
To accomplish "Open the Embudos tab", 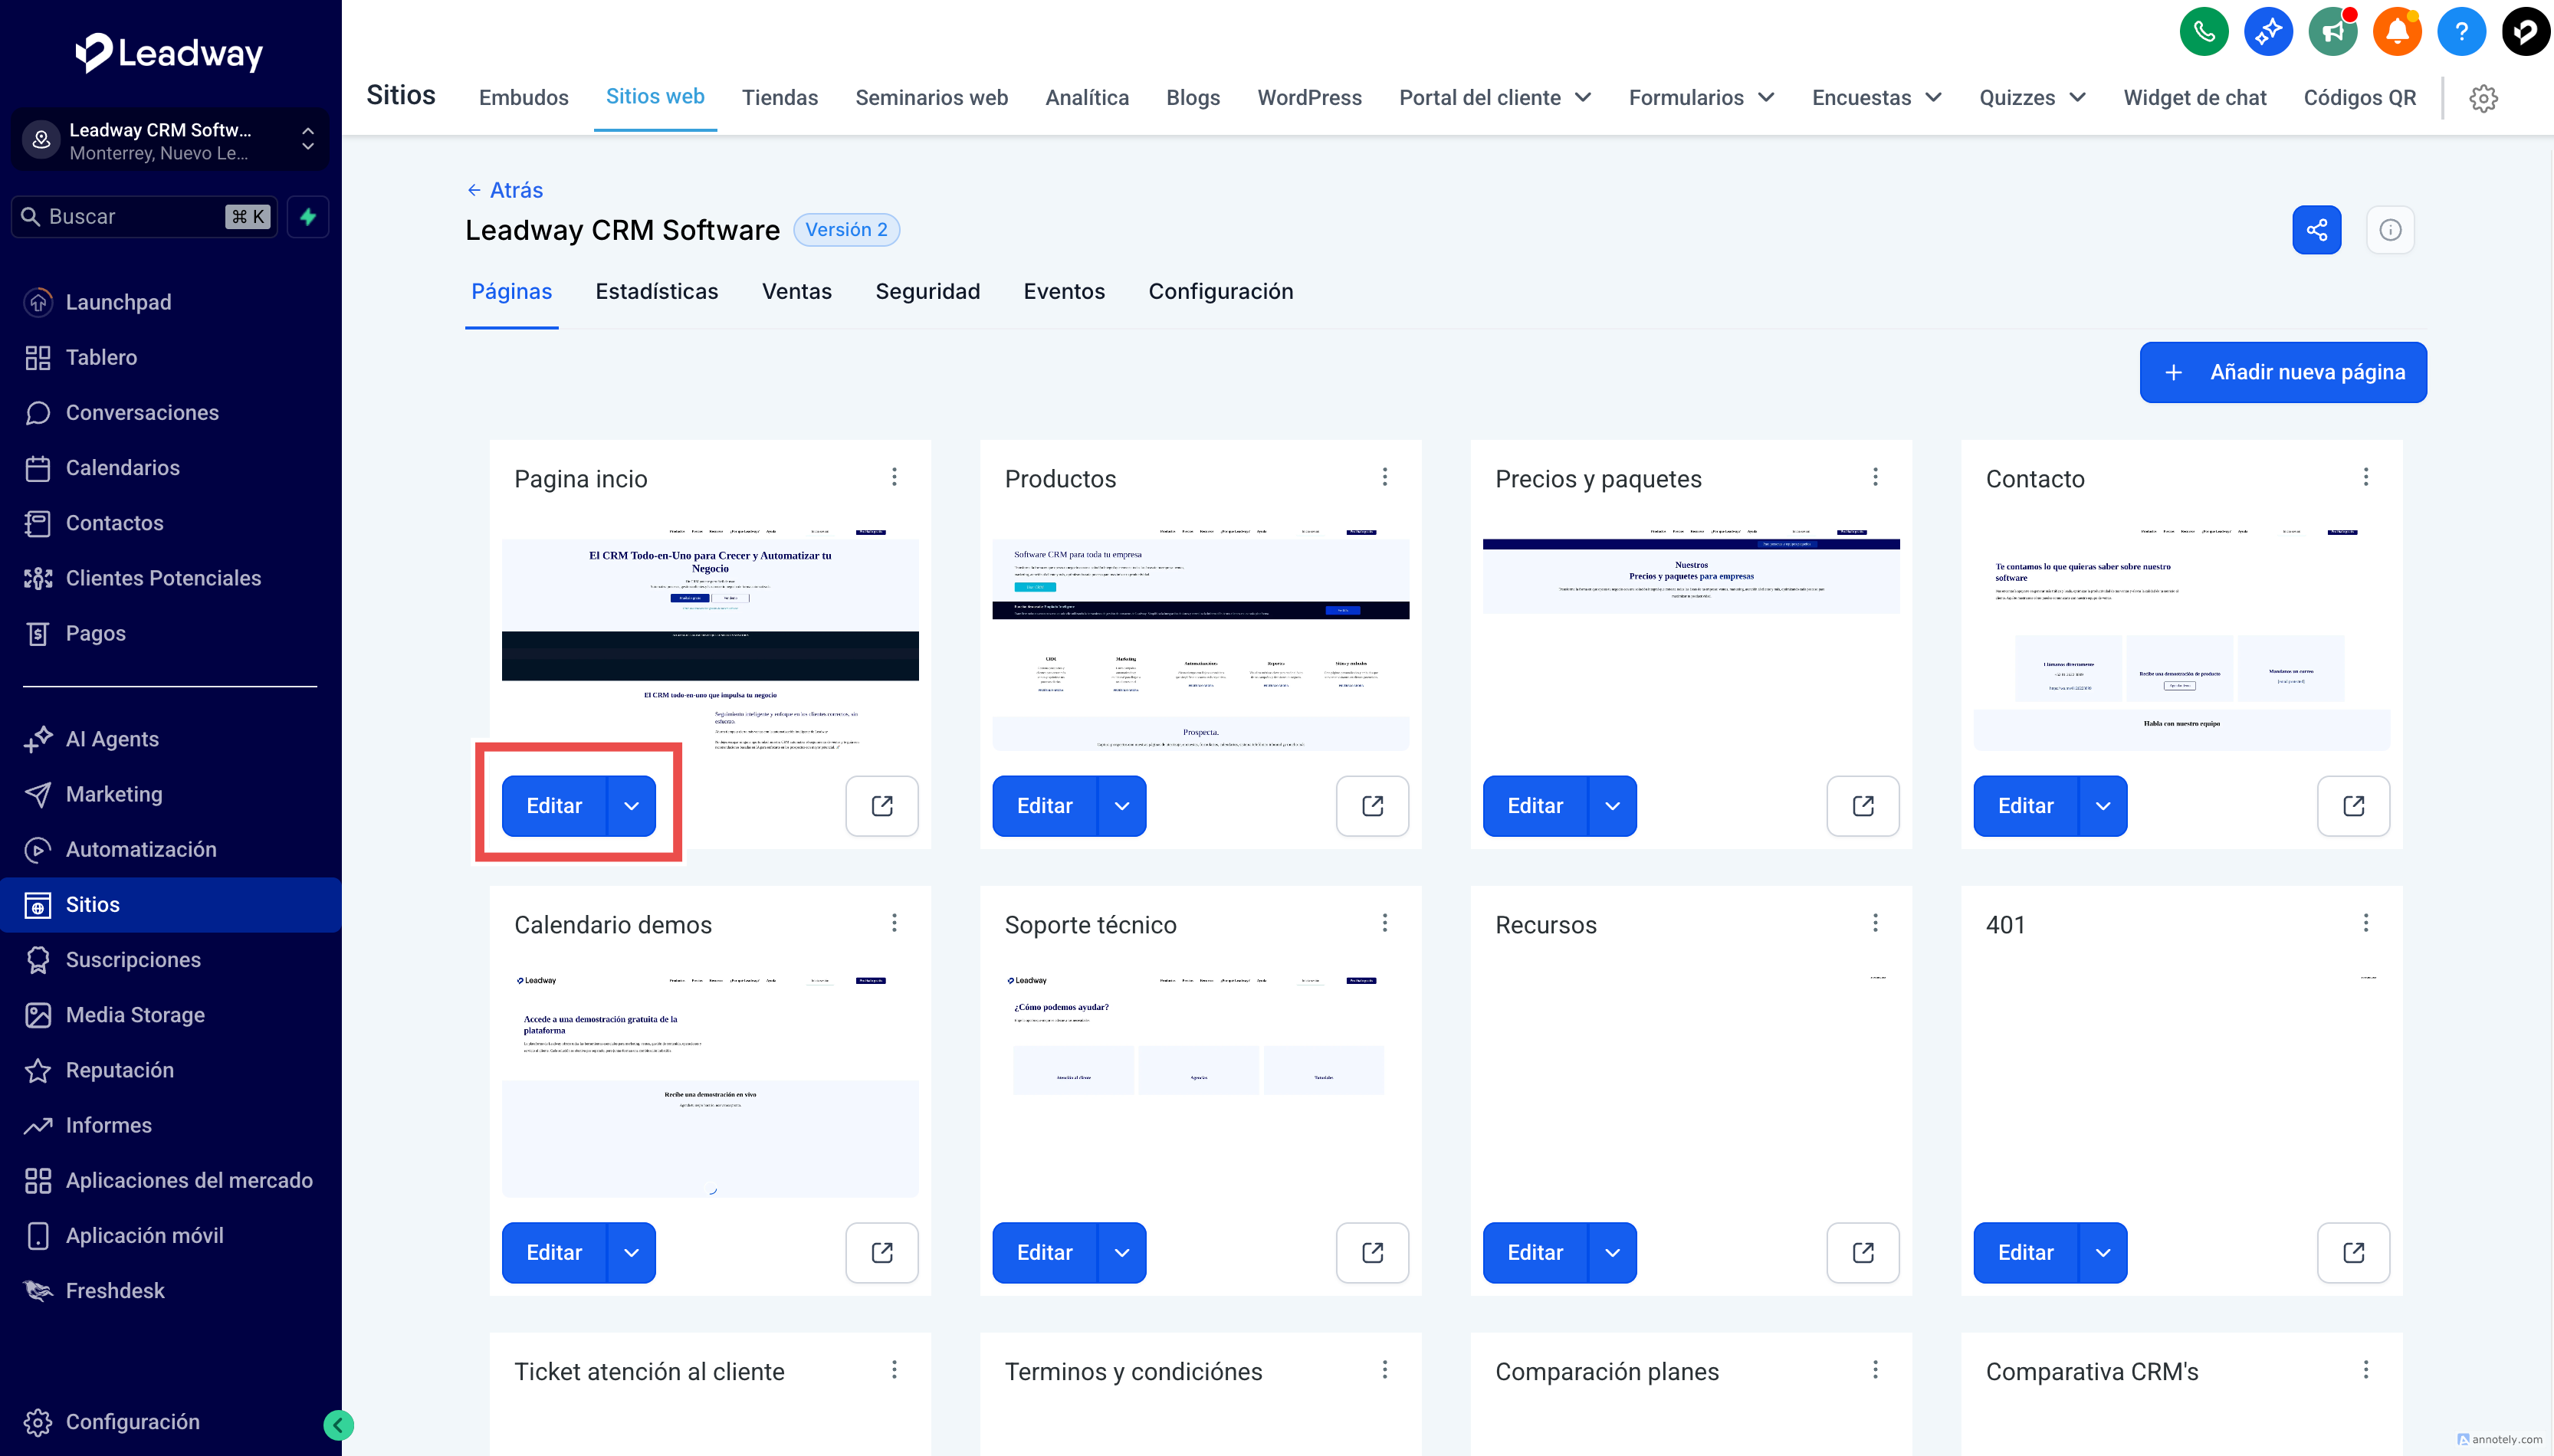I will click(x=523, y=98).
